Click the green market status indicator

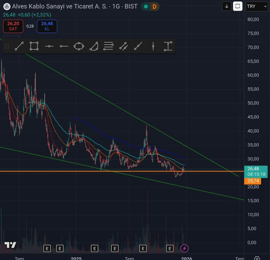click(x=146, y=7)
